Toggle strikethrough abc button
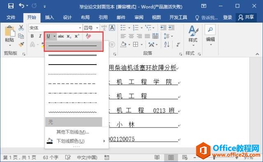263x162 pixels. 61,36
